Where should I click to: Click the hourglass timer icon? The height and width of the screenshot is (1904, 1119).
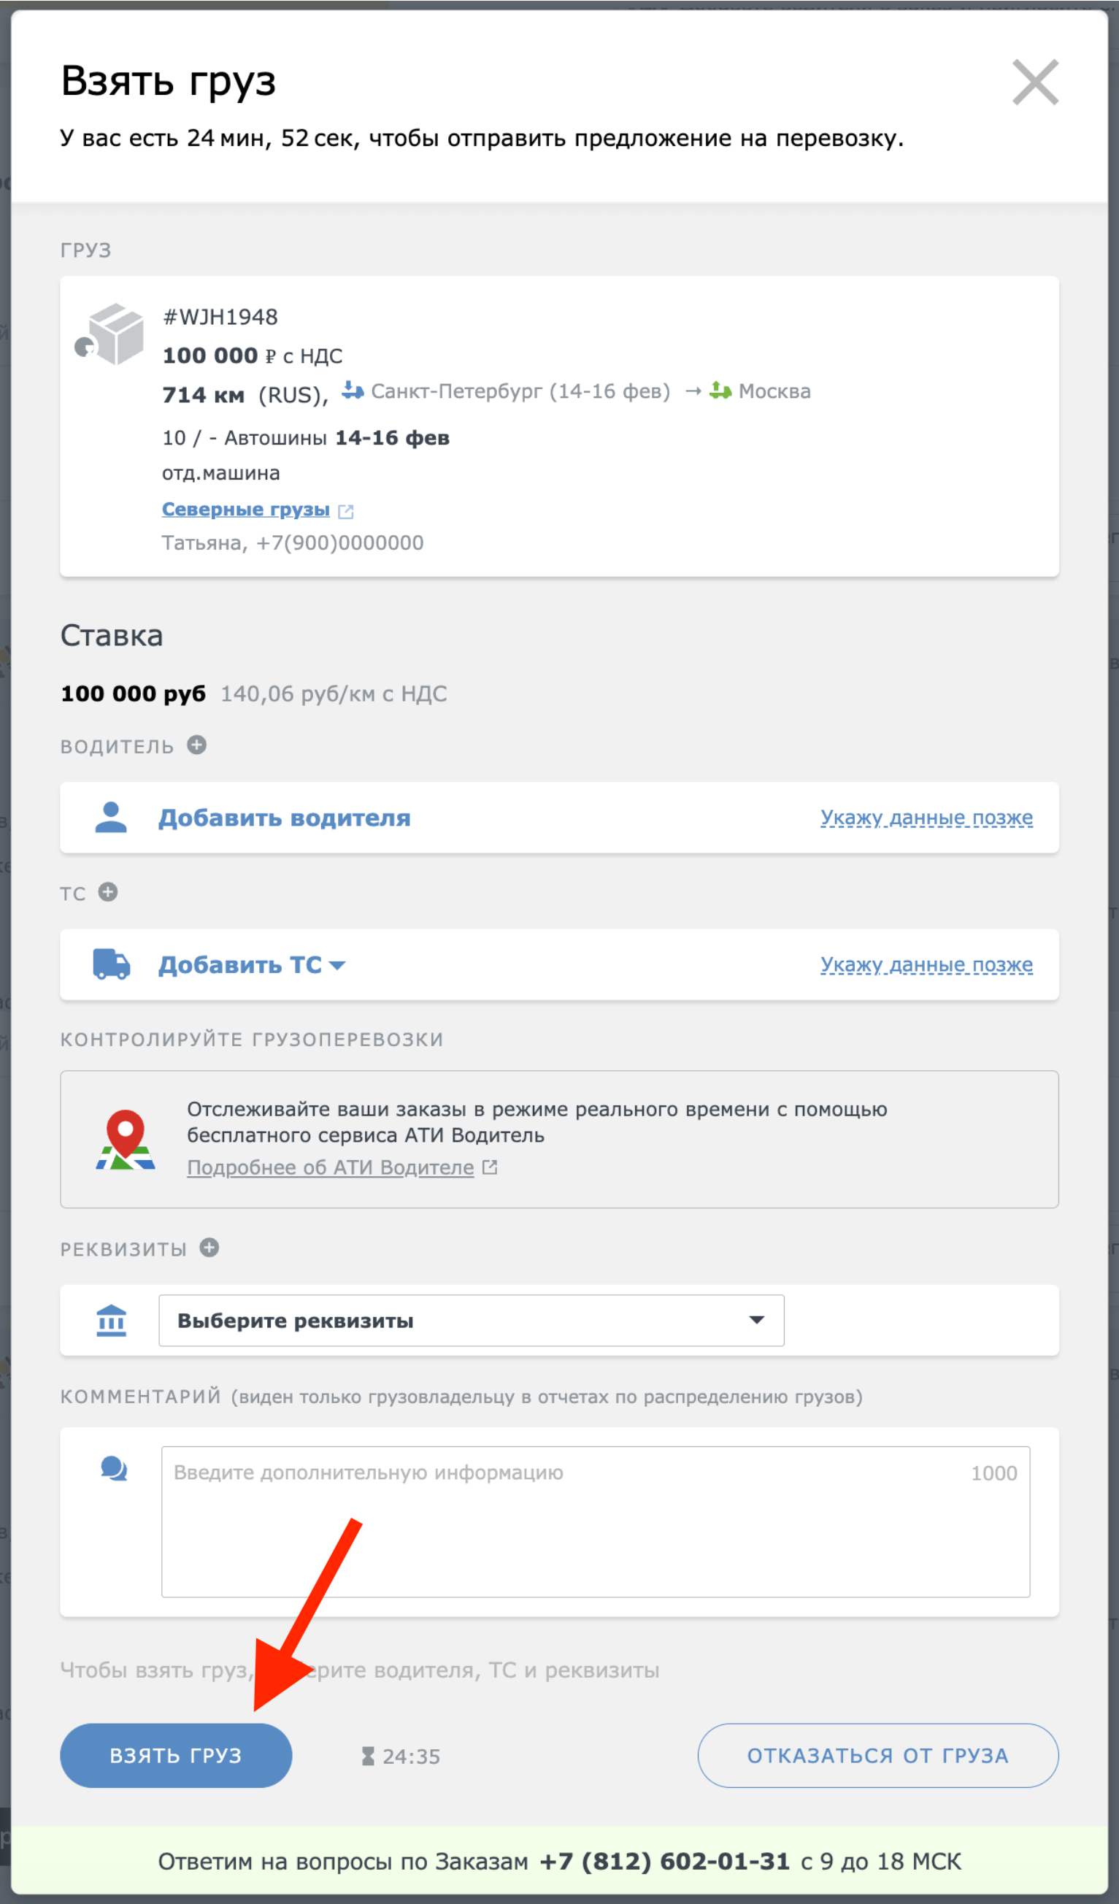point(368,1756)
